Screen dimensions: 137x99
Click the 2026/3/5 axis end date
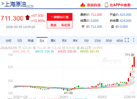tap(130, 97)
